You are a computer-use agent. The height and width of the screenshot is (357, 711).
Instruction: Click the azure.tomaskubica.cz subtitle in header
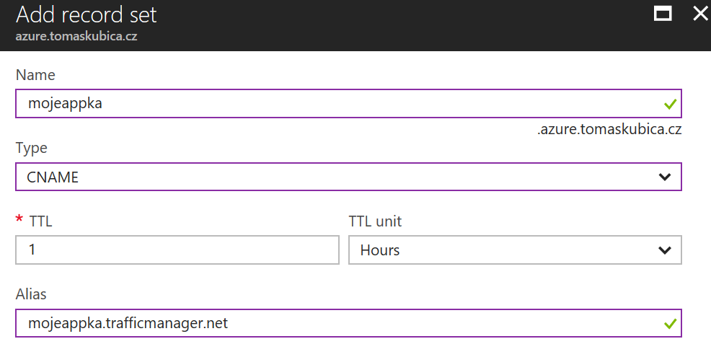pyautogui.click(x=76, y=36)
